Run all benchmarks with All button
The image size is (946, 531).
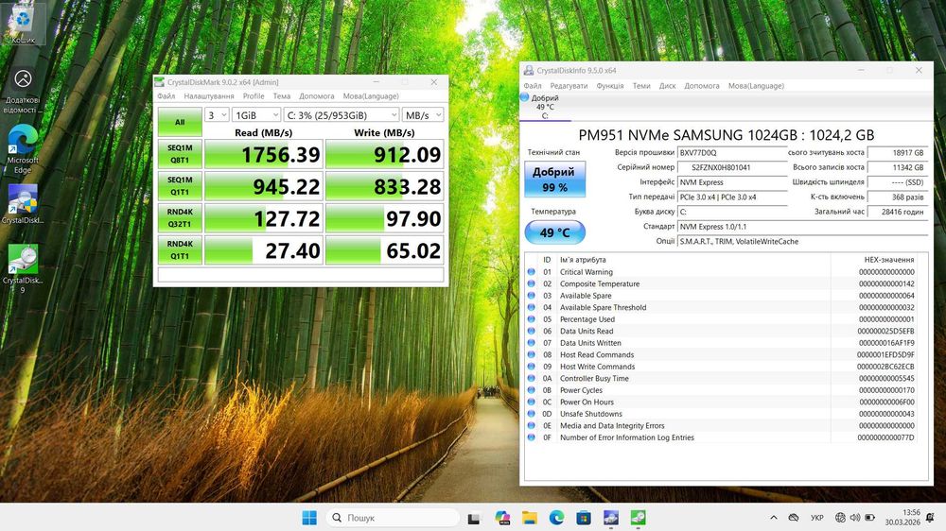point(180,122)
